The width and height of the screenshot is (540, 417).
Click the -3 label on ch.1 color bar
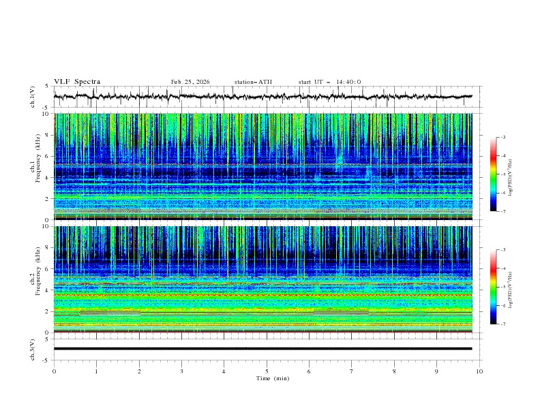click(x=503, y=137)
